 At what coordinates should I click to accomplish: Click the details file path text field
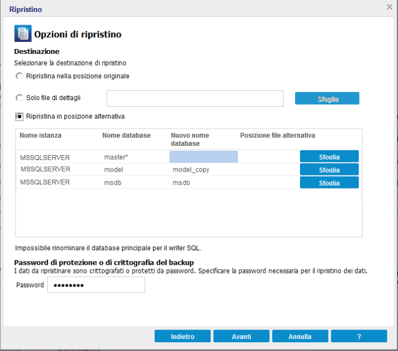(x=195, y=98)
